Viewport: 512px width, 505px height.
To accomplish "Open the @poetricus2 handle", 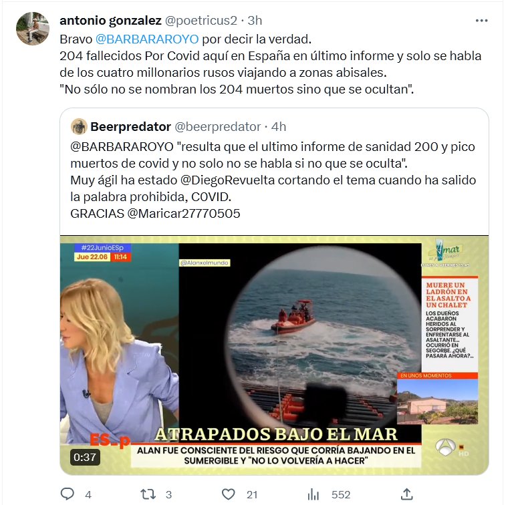I will [201, 21].
